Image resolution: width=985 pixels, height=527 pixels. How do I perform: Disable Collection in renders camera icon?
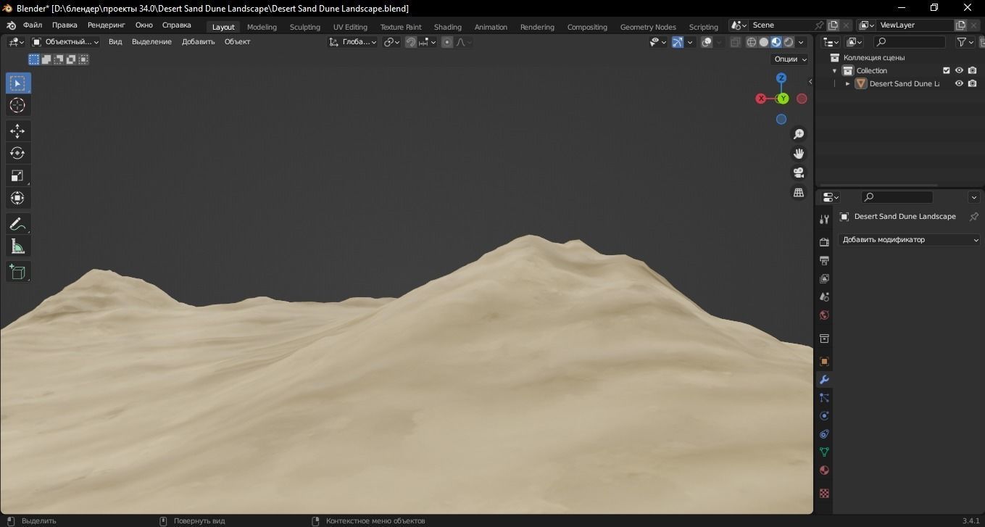coord(973,70)
